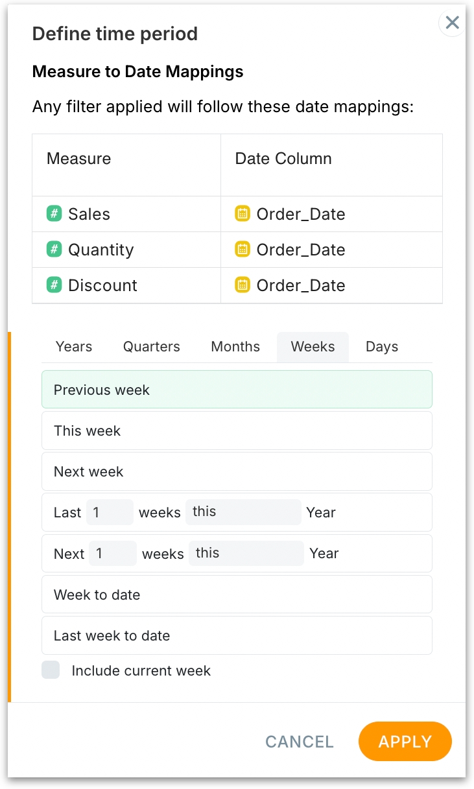Choose the Week to date option
Screen dimensions: 474x789
point(237,595)
